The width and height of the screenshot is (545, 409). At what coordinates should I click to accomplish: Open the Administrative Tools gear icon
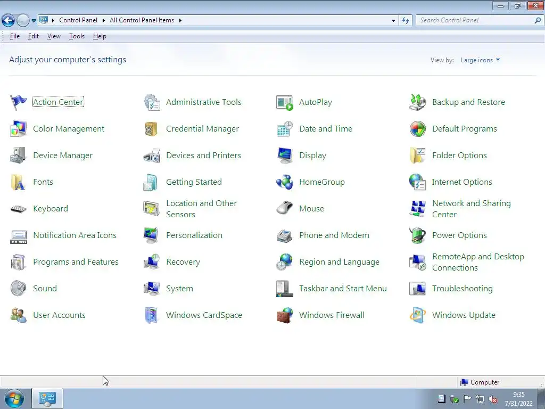pos(152,102)
